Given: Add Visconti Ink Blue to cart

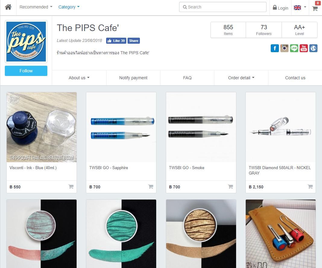Looking at the screenshot, I should point(71,187).
